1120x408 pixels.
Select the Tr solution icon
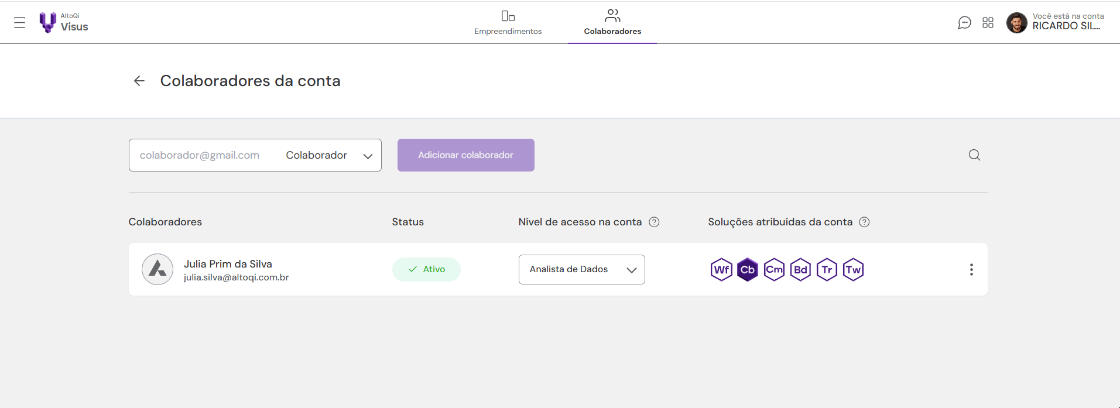click(827, 270)
